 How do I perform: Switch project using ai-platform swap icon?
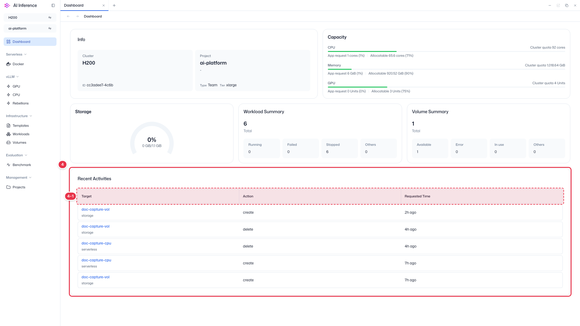[50, 28]
